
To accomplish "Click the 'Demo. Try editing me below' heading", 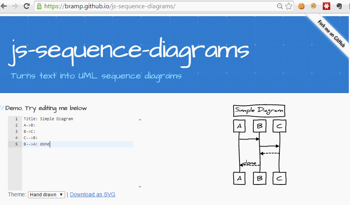I will [x=46, y=108].
